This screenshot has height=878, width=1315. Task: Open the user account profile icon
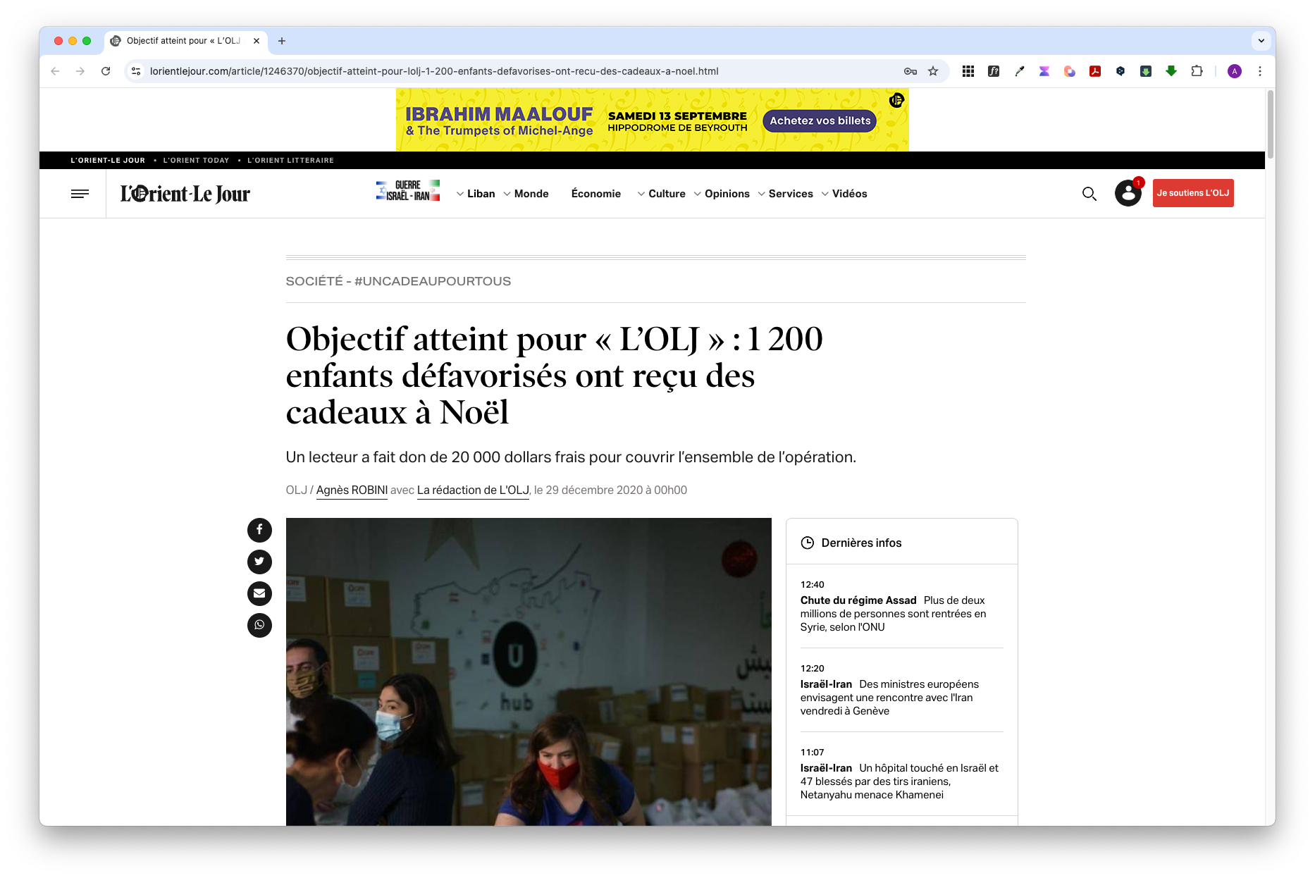pyautogui.click(x=1128, y=192)
